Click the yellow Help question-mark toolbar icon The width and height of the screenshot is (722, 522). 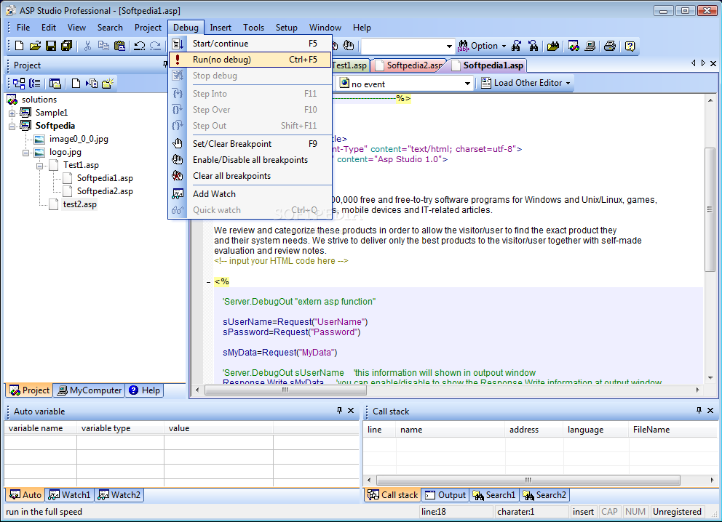click(630, 46)
